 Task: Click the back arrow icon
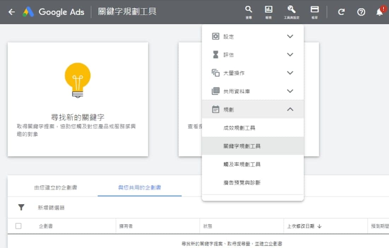pyautogui.click(x=12, y=12)
